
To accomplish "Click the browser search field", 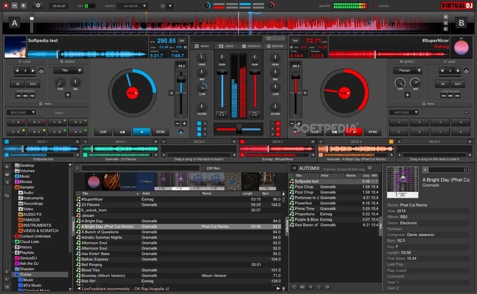I will 140,168.
